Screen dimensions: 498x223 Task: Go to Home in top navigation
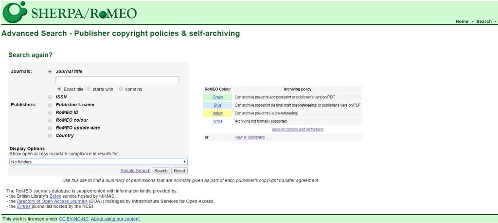click(x=462, y=21)
